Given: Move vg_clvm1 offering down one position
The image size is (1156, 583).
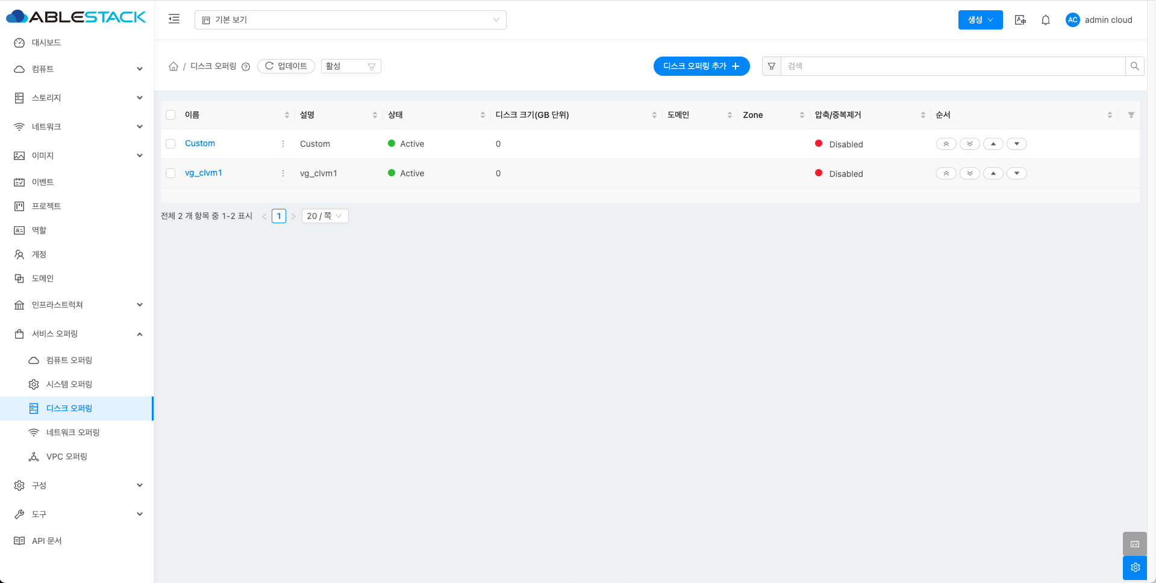Looking at the screenshot, I should [1016, 173].
